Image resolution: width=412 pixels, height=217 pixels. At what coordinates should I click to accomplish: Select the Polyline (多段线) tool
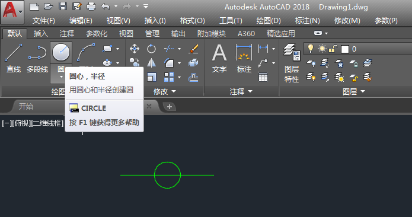point(37,58)
